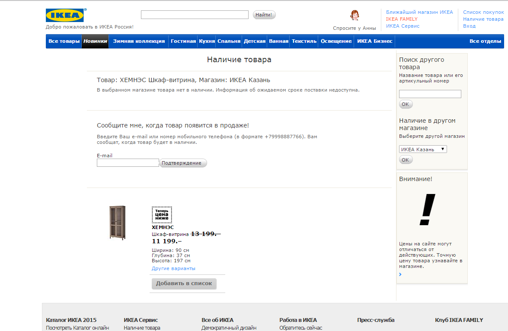Click footer heading Работа в ИКЕА
The width and height of the screenshot is (508, 331).
[x=298, y=320]
